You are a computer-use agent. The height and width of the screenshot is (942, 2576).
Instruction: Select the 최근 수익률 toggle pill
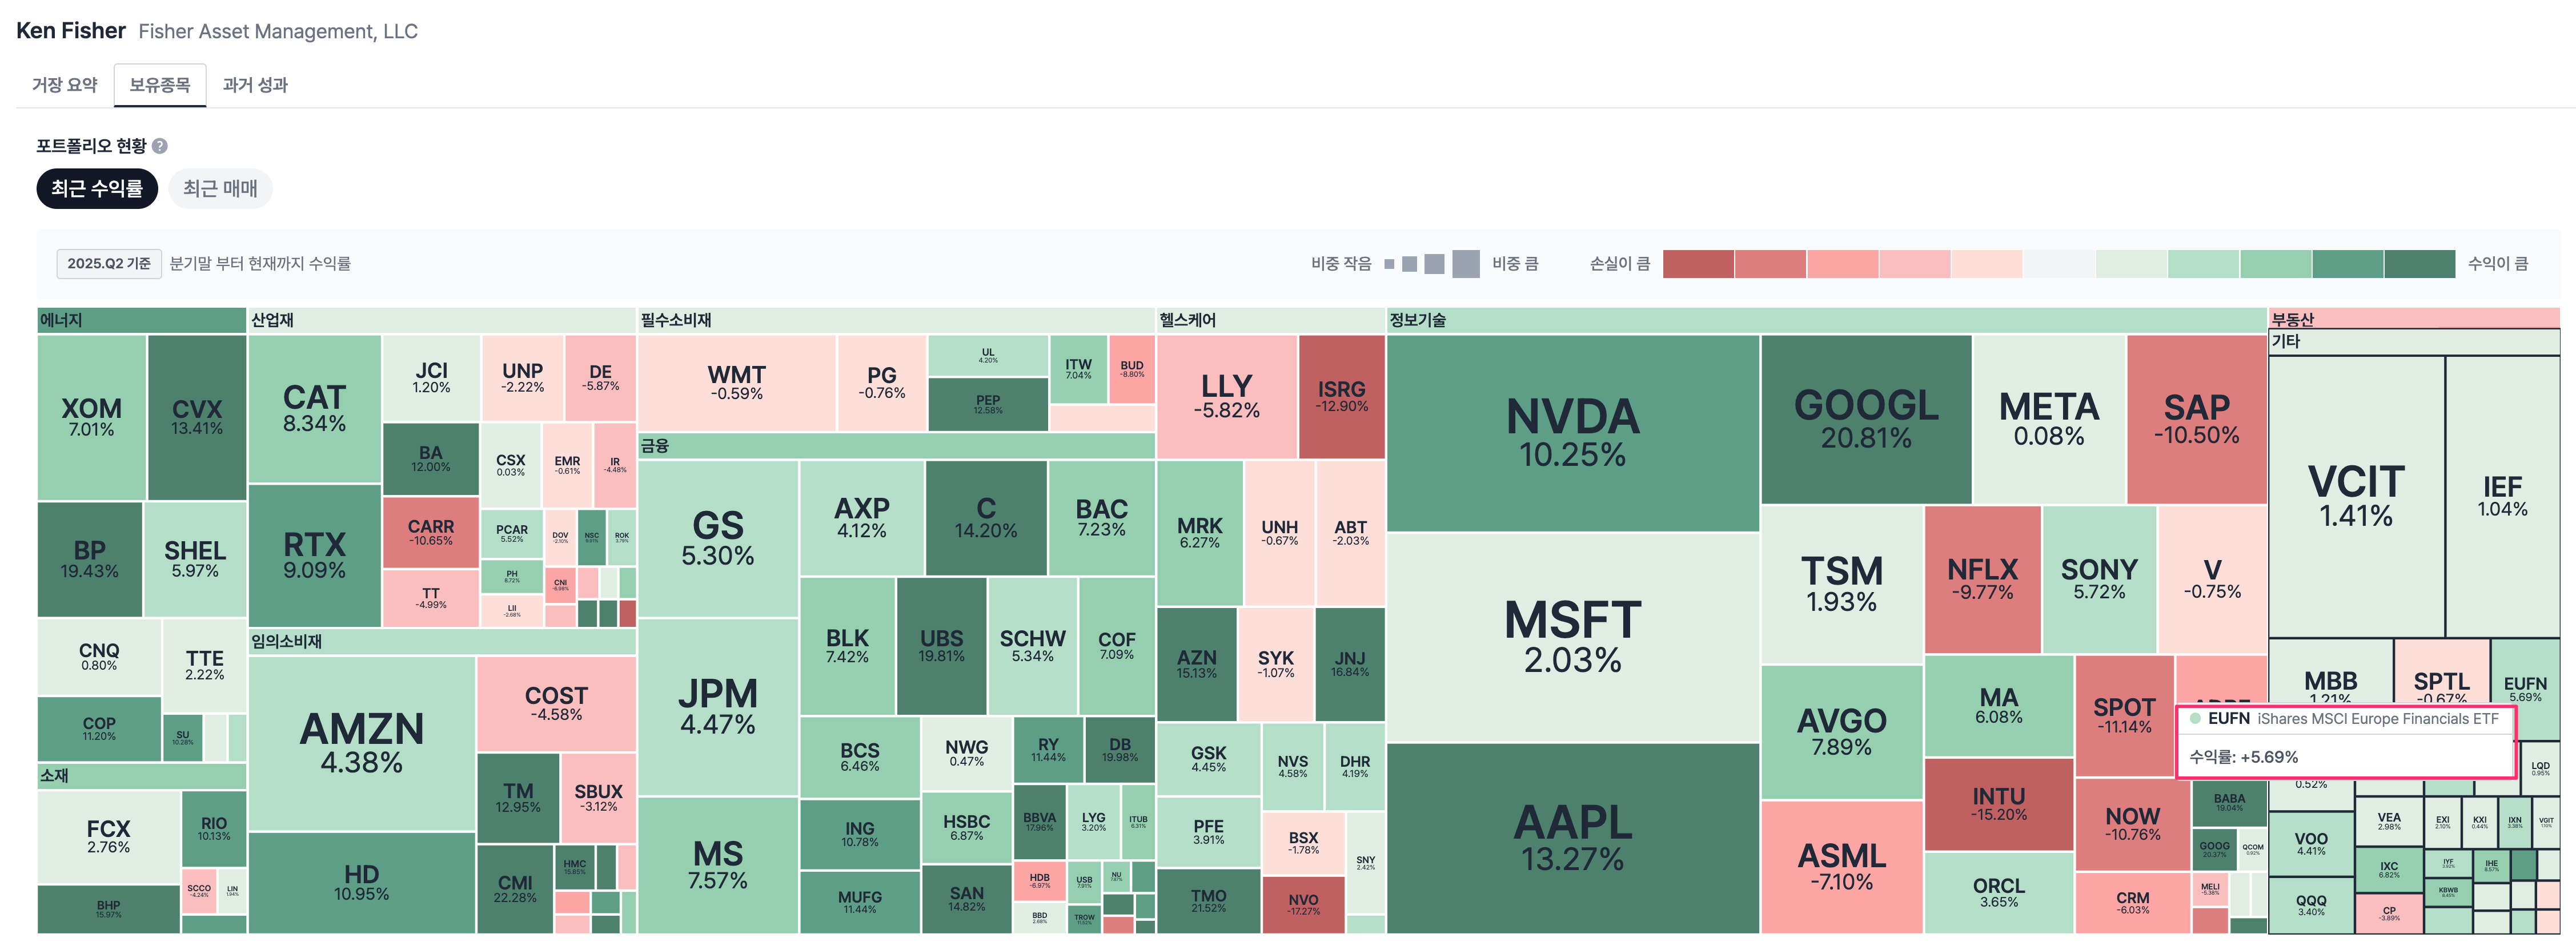click(x=97, y=189)
